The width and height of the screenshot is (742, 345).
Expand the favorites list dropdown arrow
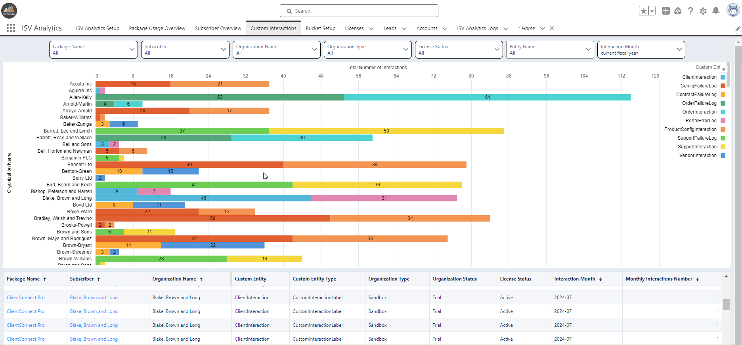(x=652, y=11)
